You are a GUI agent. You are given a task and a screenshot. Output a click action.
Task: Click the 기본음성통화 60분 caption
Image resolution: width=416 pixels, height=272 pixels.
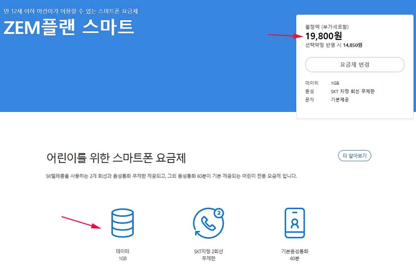click(295, 255)
